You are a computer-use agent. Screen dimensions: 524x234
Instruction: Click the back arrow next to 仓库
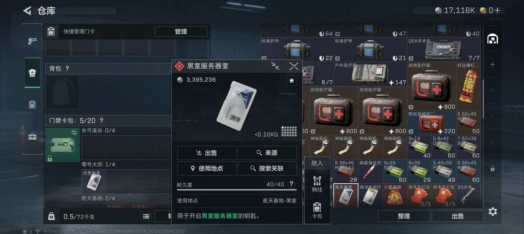pyautogui.click(x=27, y=11)
